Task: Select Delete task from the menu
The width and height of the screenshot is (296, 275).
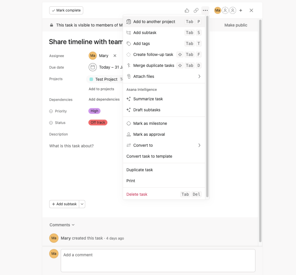Action: [137, 194]
